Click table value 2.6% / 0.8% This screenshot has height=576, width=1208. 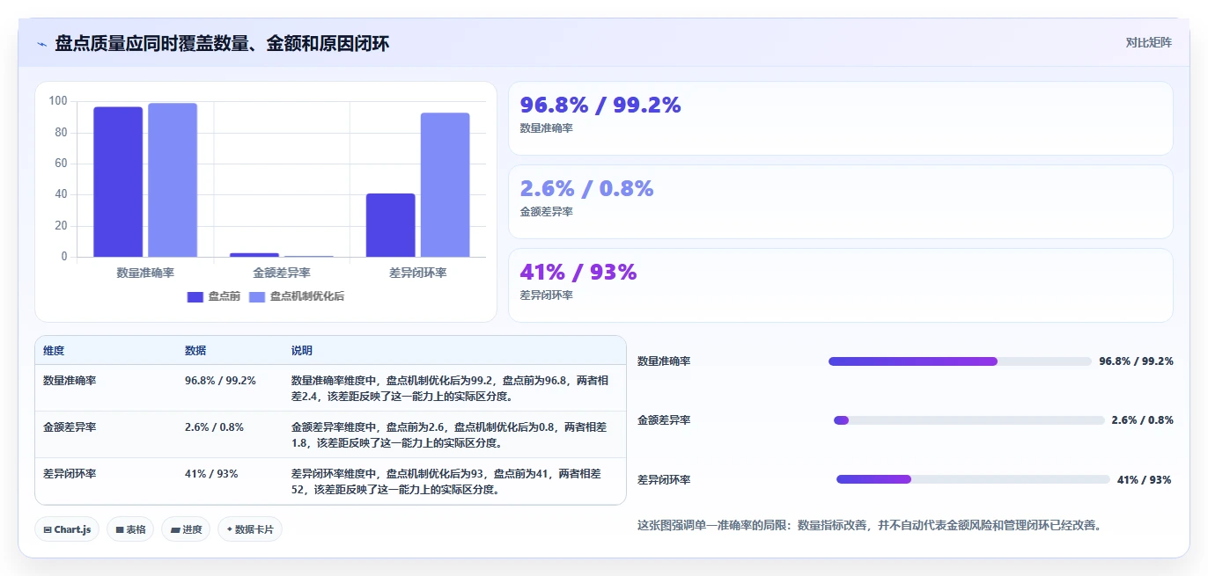pos(214,427)
